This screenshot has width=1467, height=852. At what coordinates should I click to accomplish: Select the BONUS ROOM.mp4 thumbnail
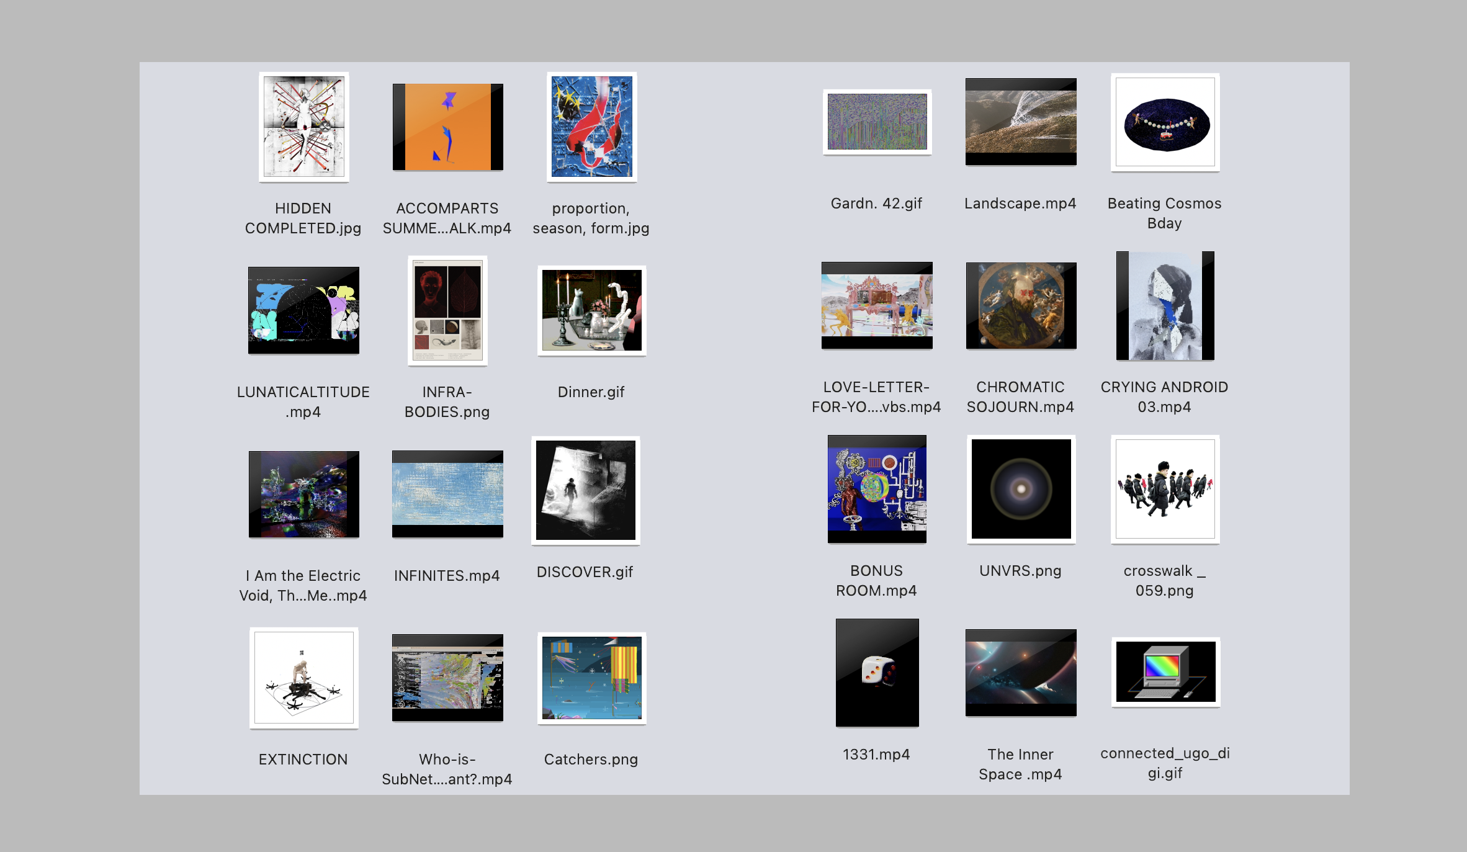coord(877,489)
